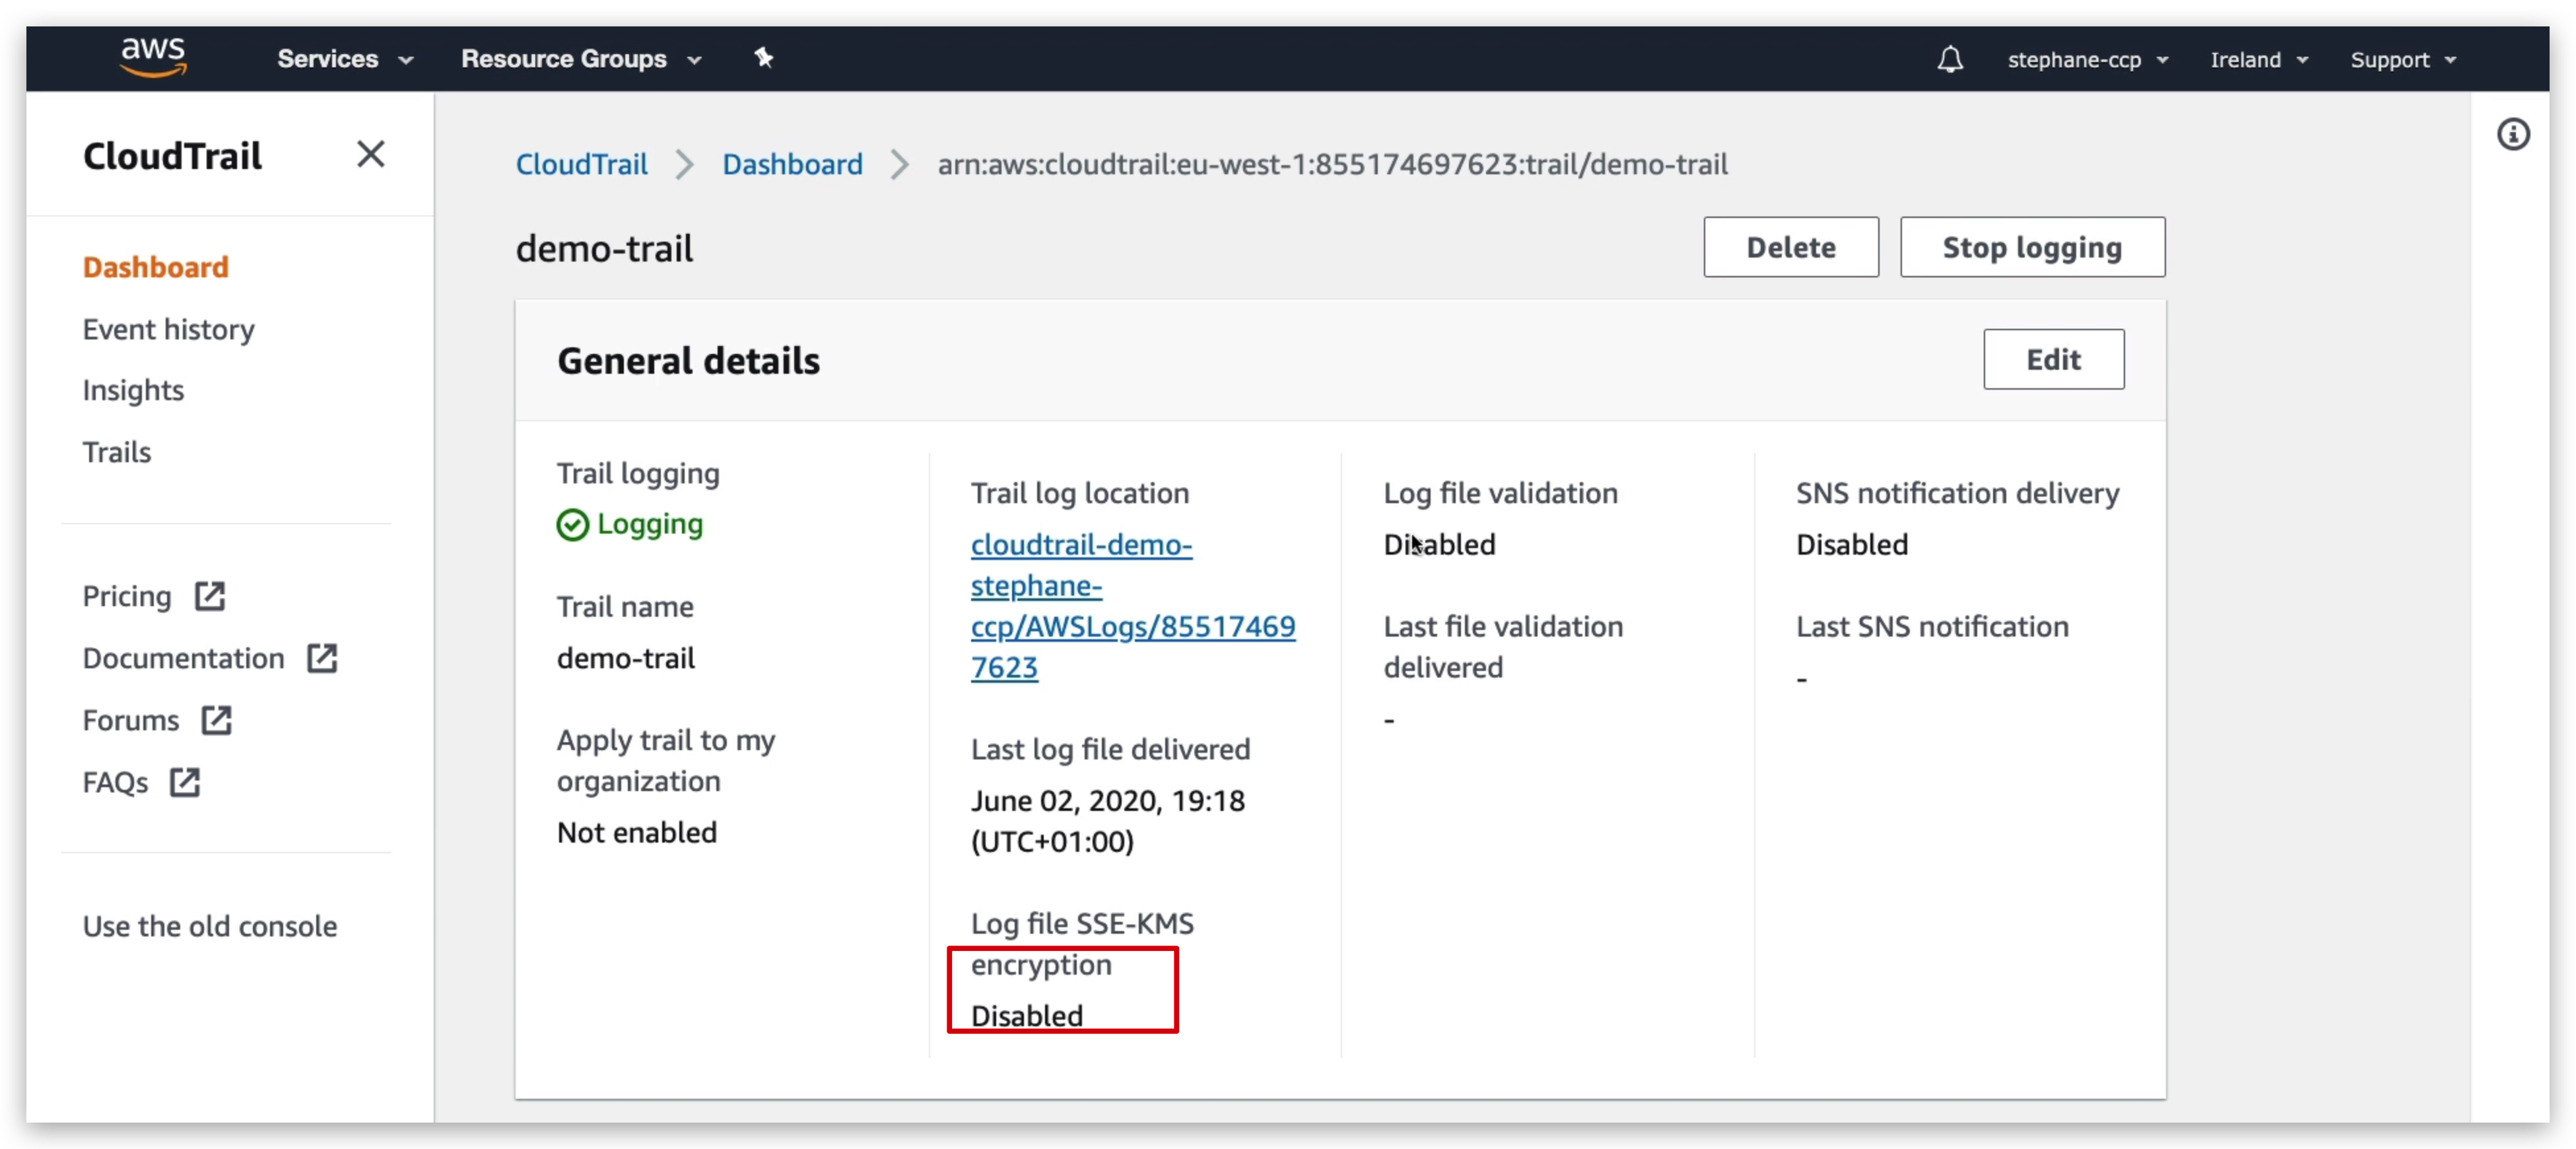Expand the Resource Groups dropdown

click(x=581, y=59)
